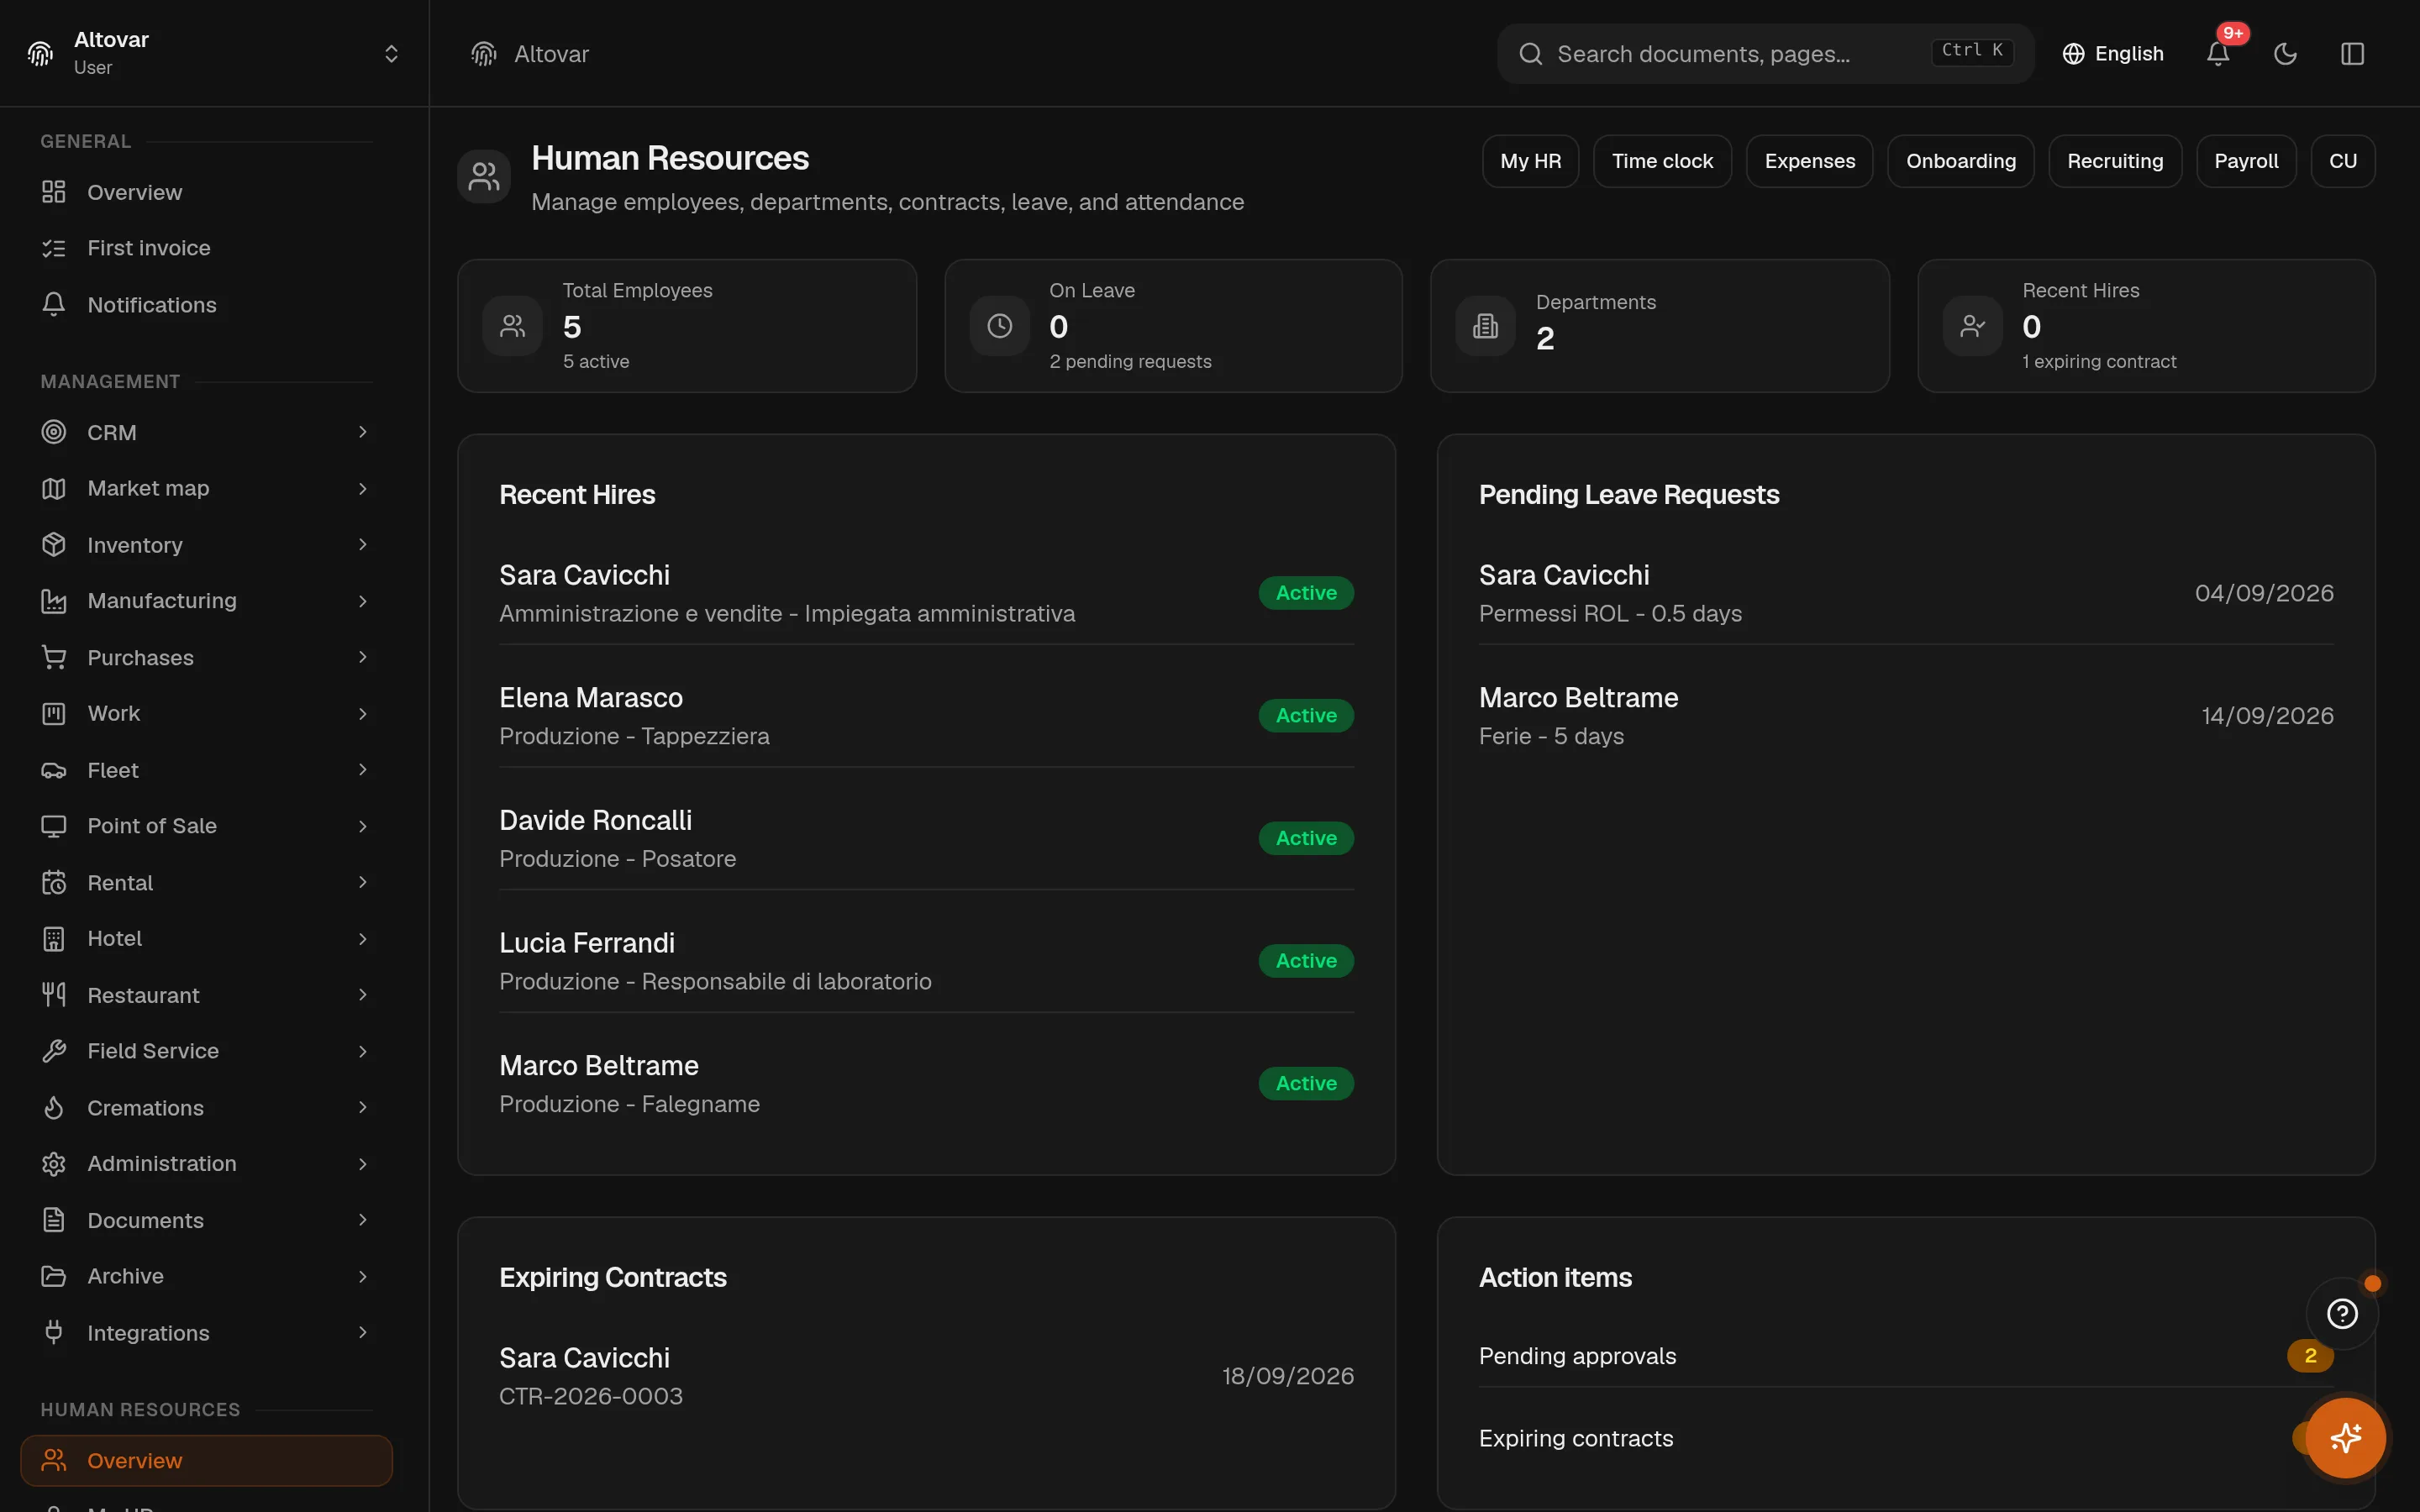Open the Departments stats card

coord(1660,326)
